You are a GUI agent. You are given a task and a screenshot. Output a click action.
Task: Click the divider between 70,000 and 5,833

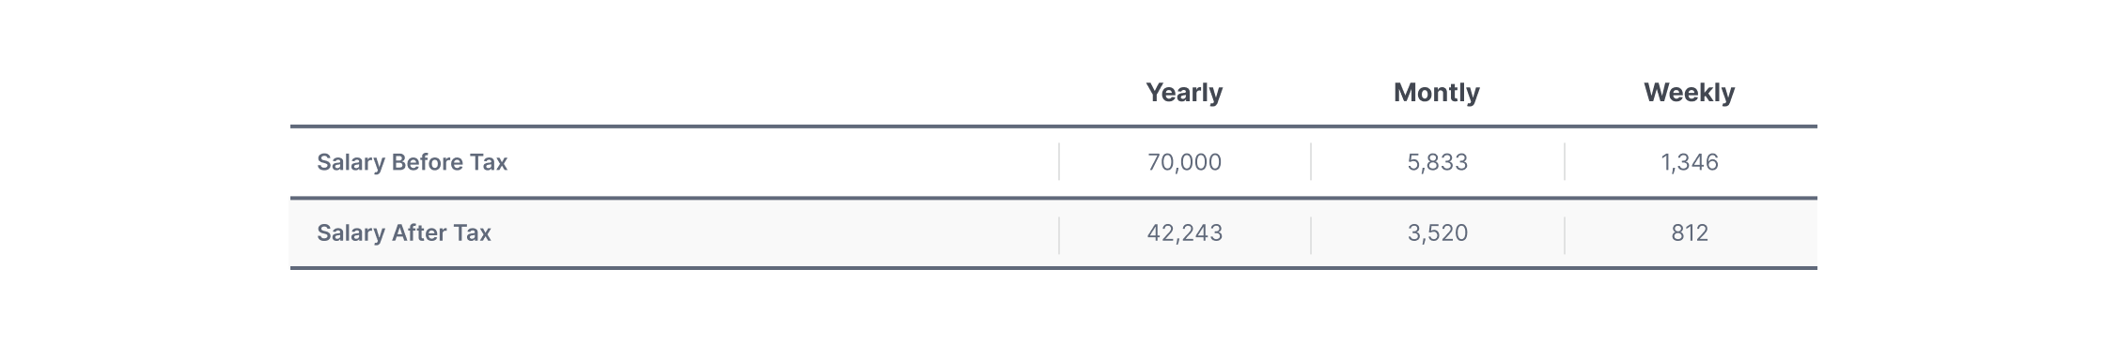pos(1311,161)
